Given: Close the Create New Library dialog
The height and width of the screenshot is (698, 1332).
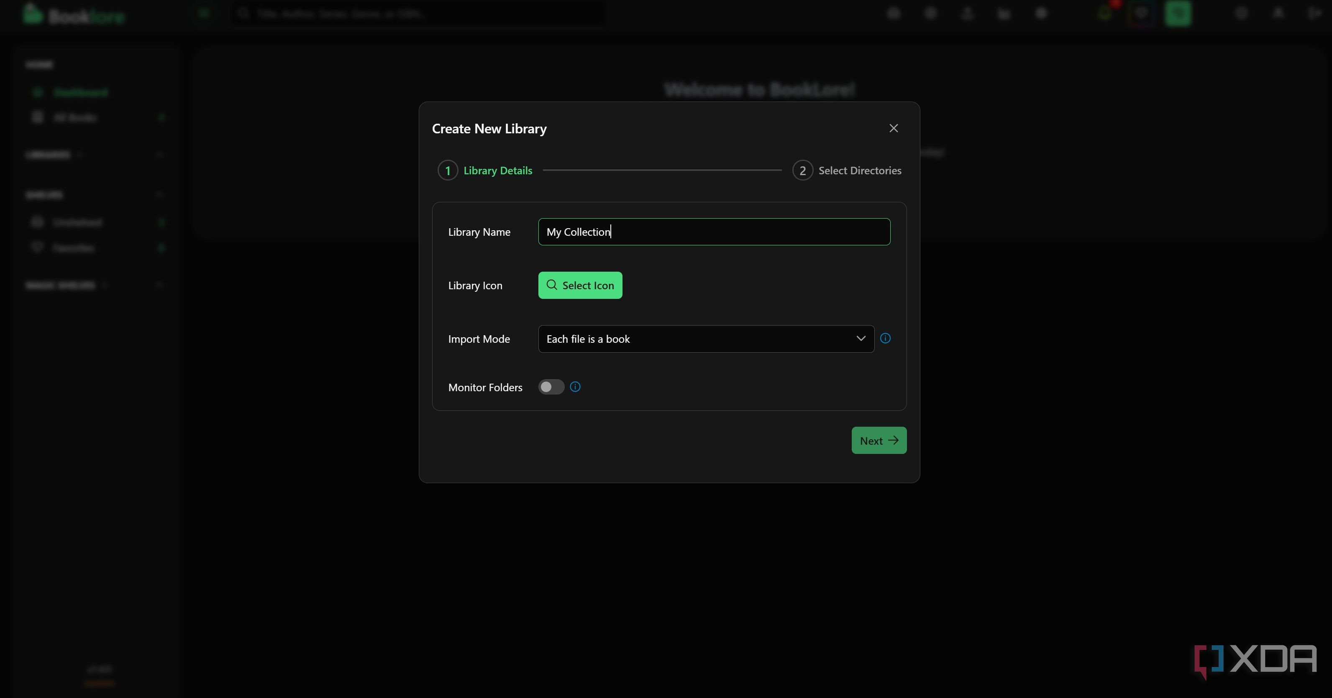Looking at the screenshot, I should tap(894, 128).
